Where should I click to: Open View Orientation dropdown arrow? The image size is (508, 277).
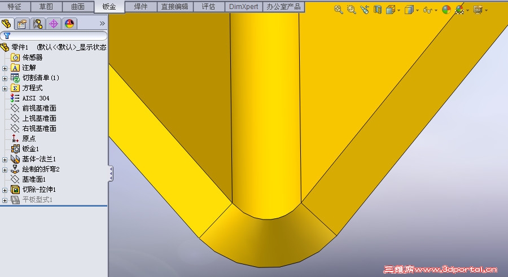pos(399,11)
